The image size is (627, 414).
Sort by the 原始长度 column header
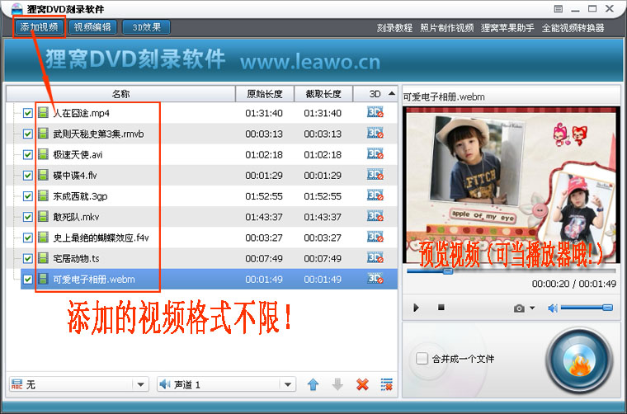click(x=265, y=94)
